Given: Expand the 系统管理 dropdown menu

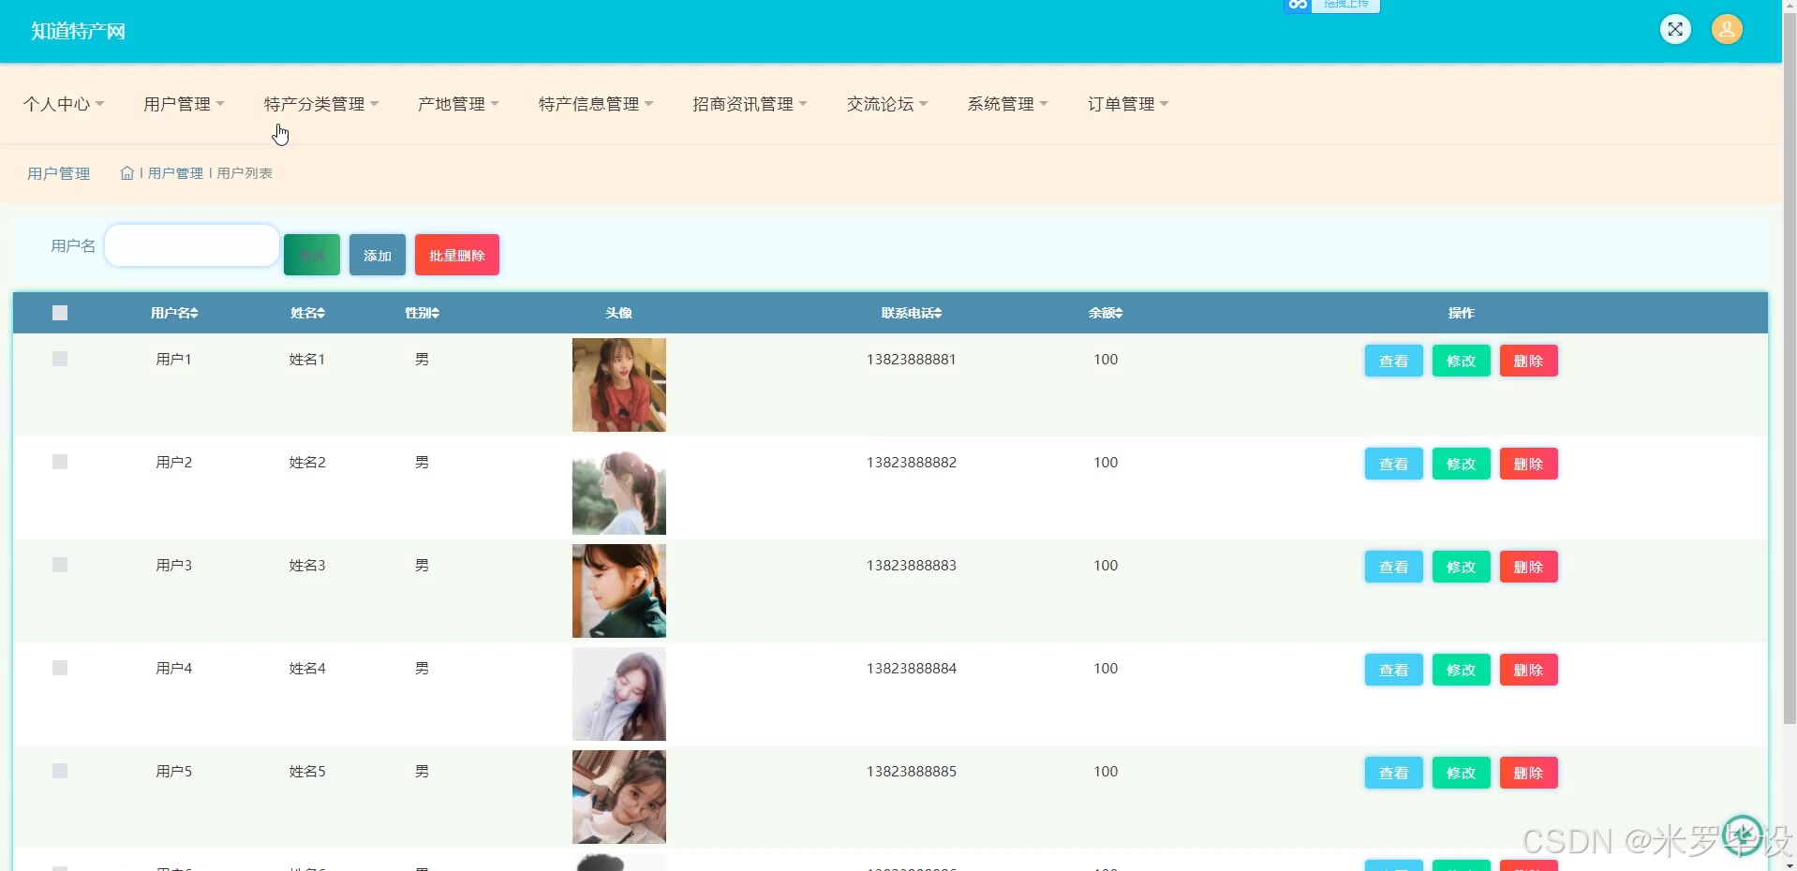Looking at the screenshot, I should pos(1007,104).
